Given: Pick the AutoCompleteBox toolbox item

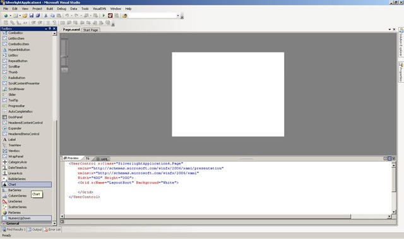Looking at the screenshot, I should click(27, 111).
